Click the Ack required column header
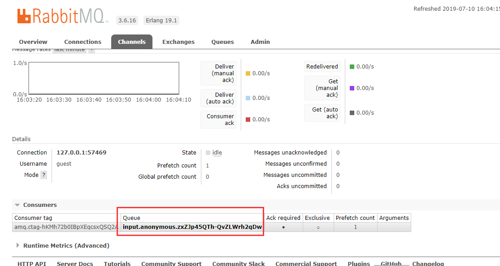This screenshot has height=266, width=500. point(283,218)
